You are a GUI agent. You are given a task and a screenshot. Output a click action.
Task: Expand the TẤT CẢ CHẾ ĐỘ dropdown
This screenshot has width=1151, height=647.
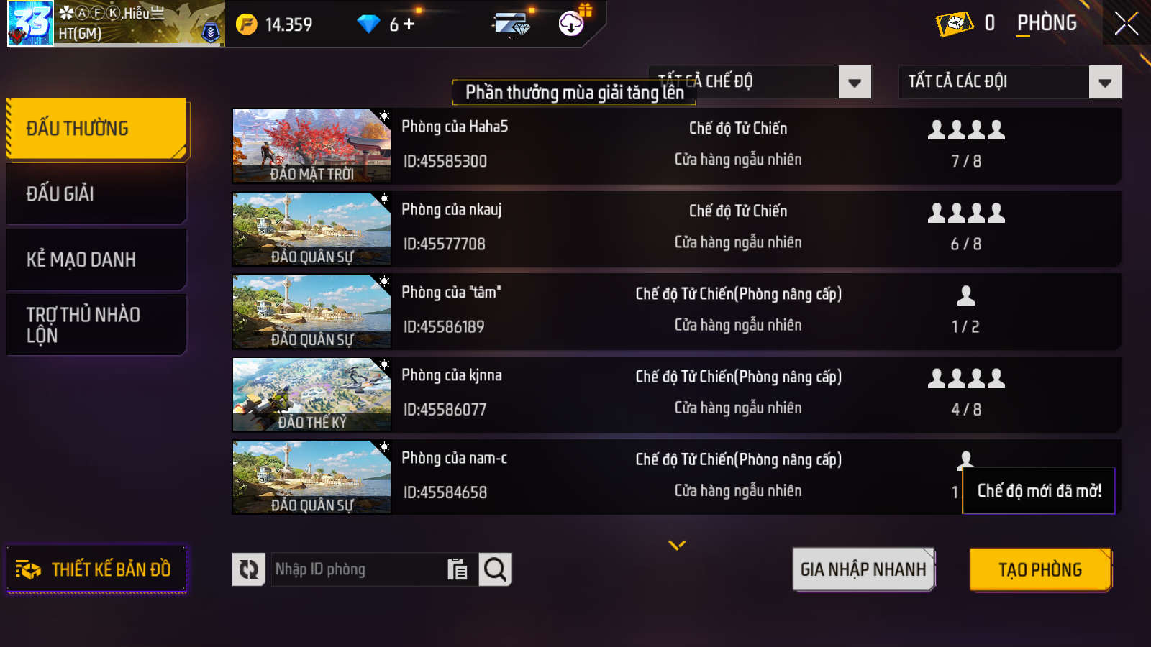855,83
